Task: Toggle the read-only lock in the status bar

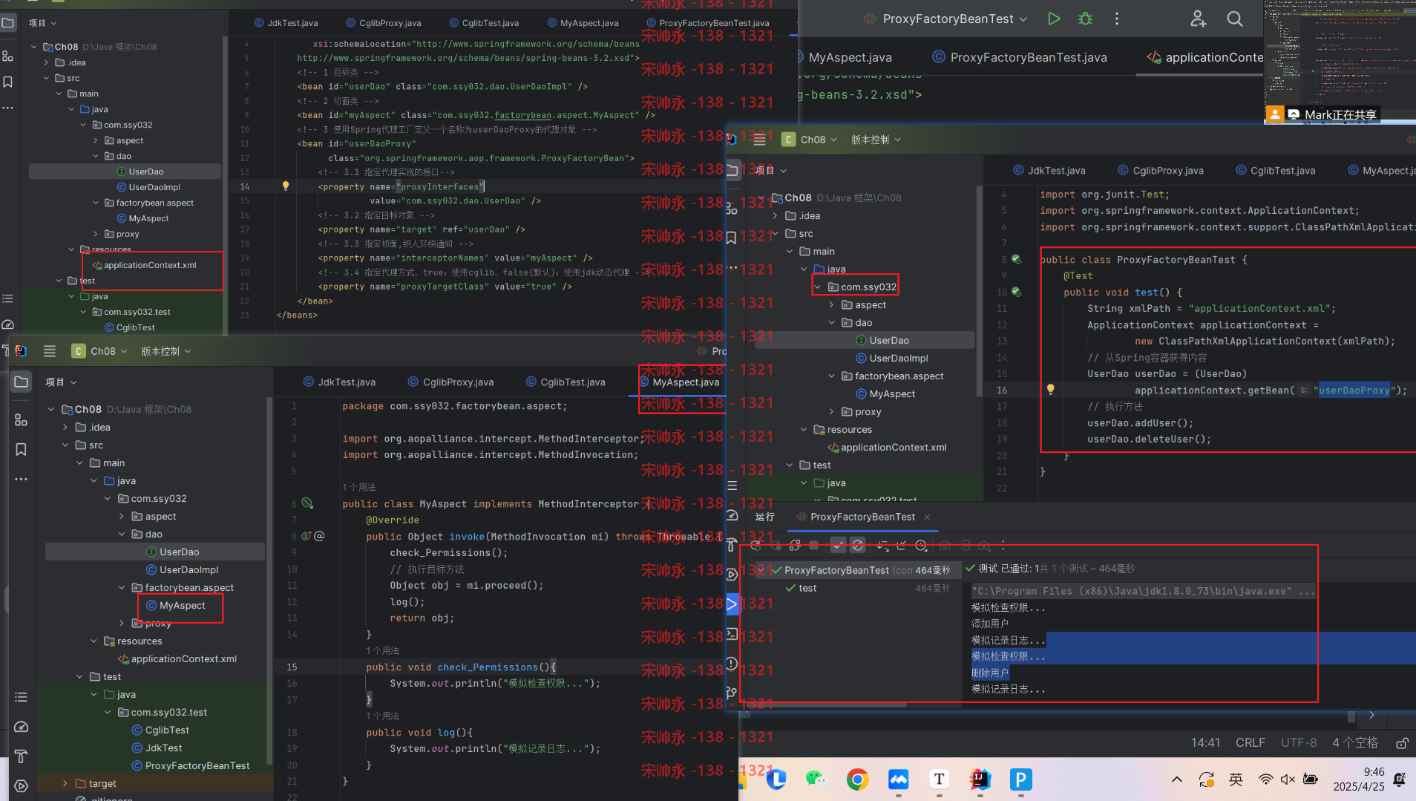Action: [x=1402, y=742]
